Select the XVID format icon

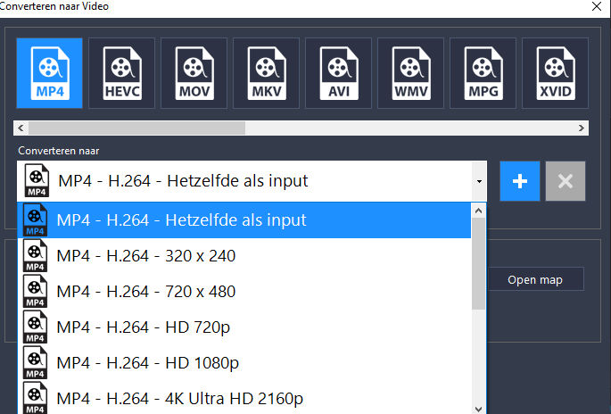(556, 73)
